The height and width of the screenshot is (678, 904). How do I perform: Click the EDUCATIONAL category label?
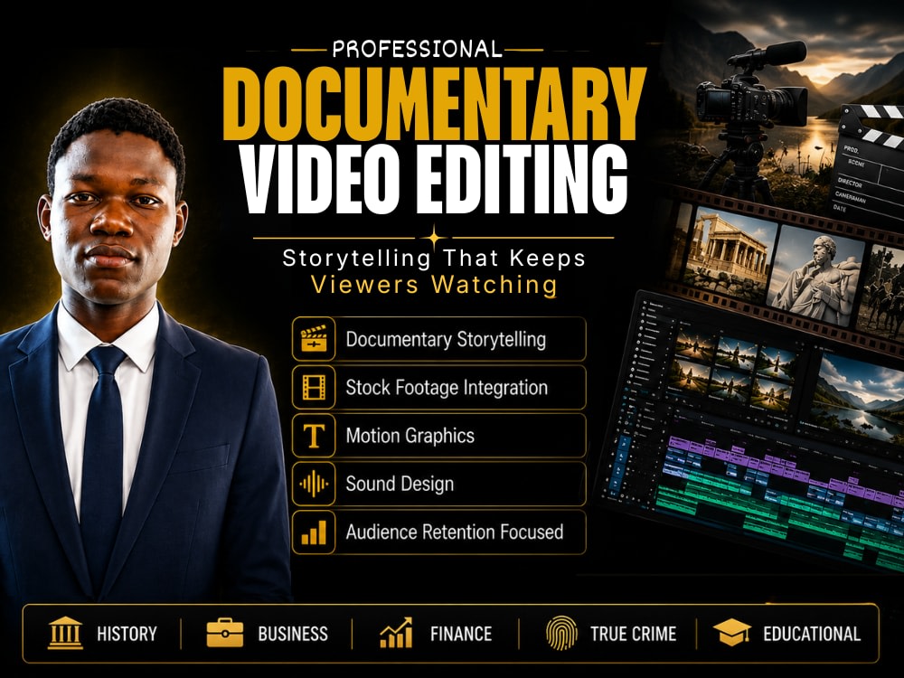[812, 635]
